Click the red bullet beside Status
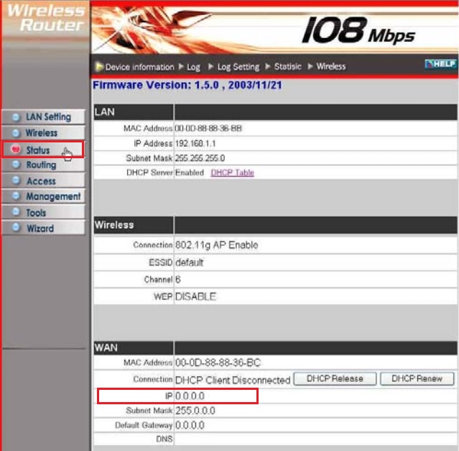Viewport: 459px width, 451px height. 16,149
